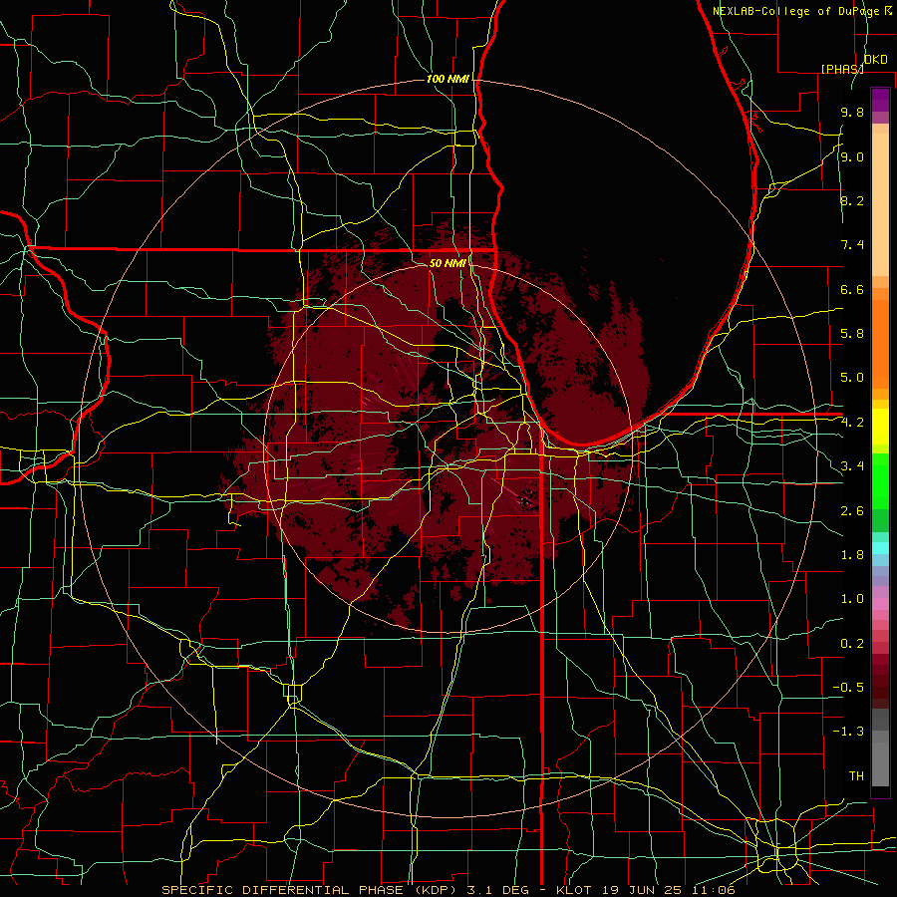Click the 7.4 value on the color scale
This screenshot has width=897, height=897.
[x=852, y=245]
